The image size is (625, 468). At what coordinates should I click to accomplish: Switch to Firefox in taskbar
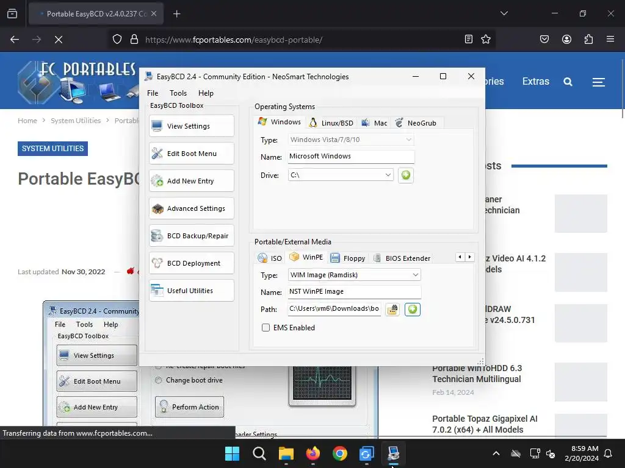pos(313,453)
